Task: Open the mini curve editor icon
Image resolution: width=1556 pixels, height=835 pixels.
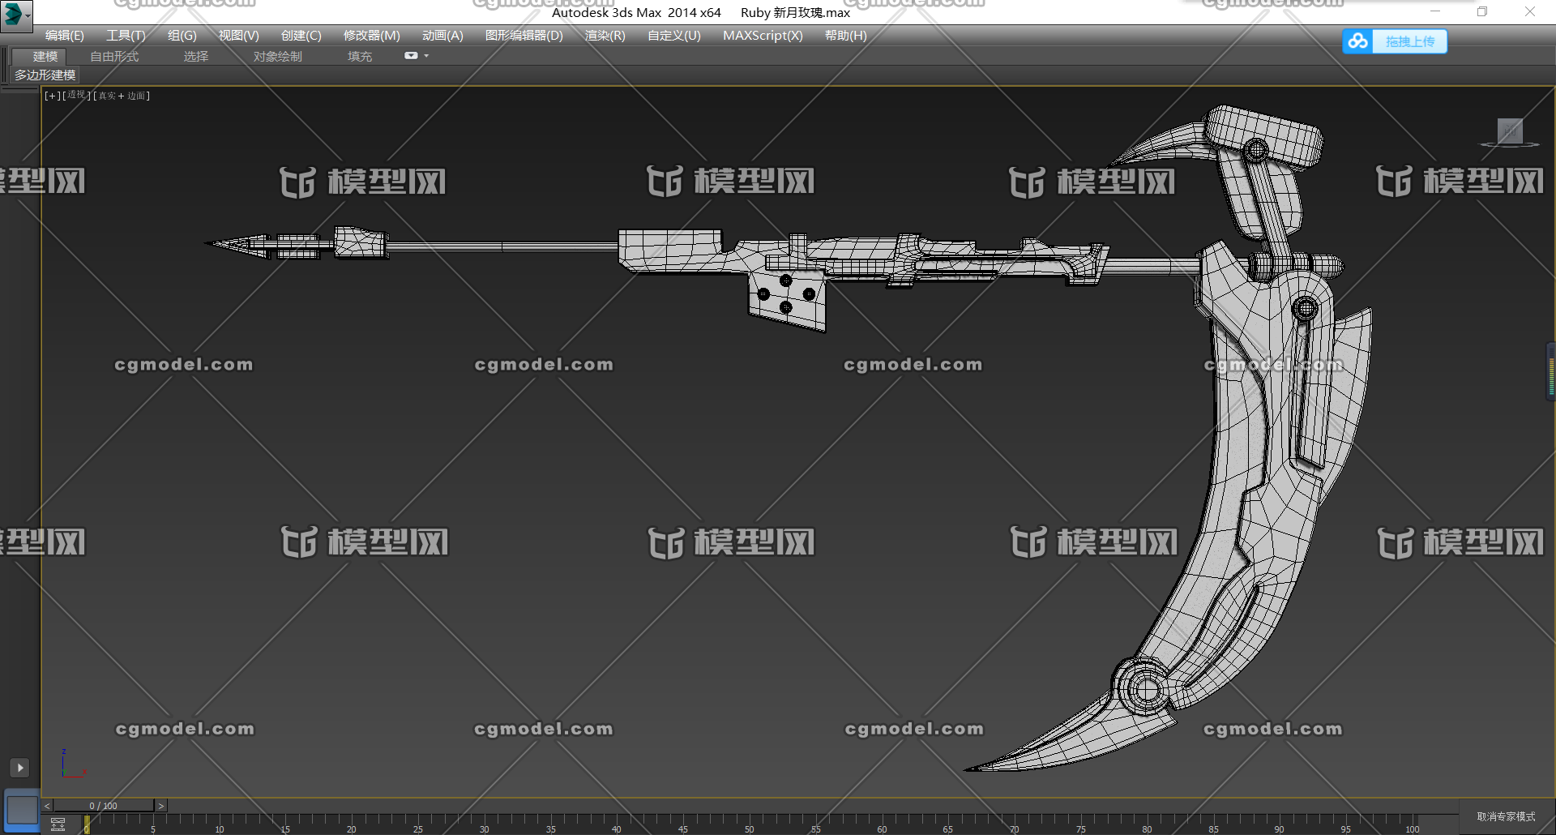Action: [58, 824]
